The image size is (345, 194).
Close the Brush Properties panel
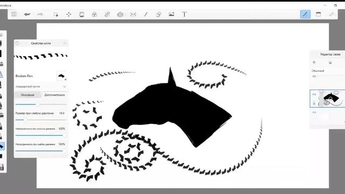pos(65,43)
